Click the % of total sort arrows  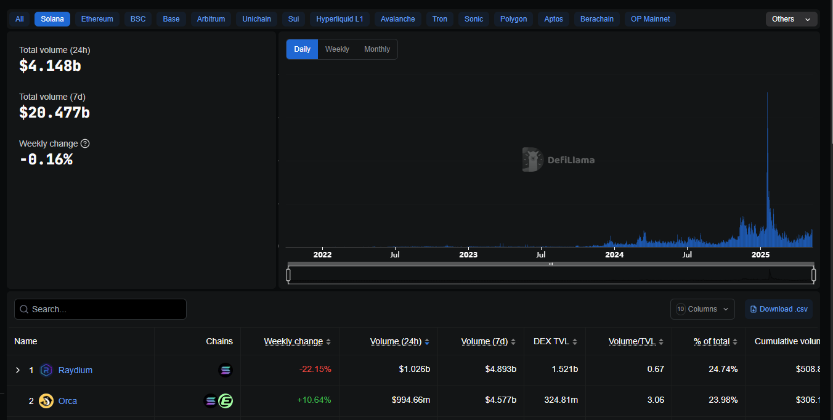click(735, 342)
